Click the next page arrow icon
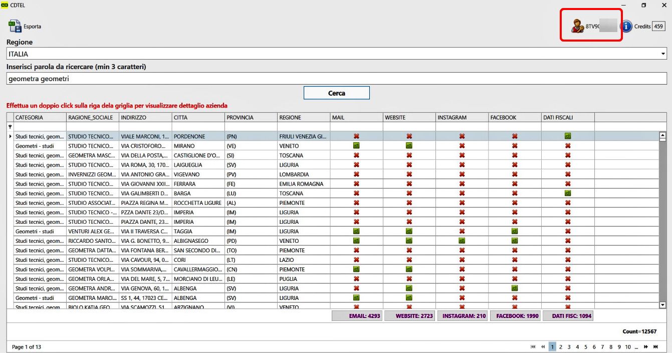The image size is (672, 353). point(646,346)
